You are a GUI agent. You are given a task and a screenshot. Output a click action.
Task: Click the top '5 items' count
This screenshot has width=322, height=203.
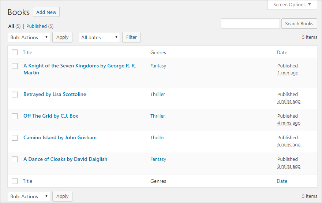[x=310, y=37]
